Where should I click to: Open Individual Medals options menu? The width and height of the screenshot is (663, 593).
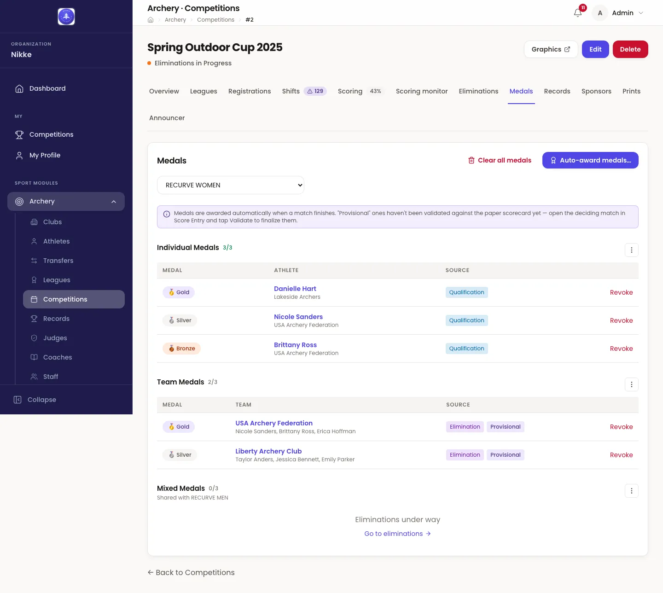coord(632,250)
